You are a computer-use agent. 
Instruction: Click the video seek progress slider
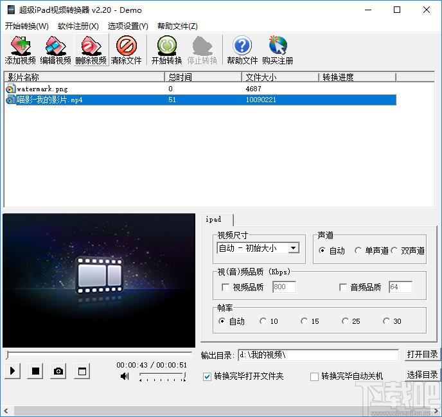coord(99,354)
